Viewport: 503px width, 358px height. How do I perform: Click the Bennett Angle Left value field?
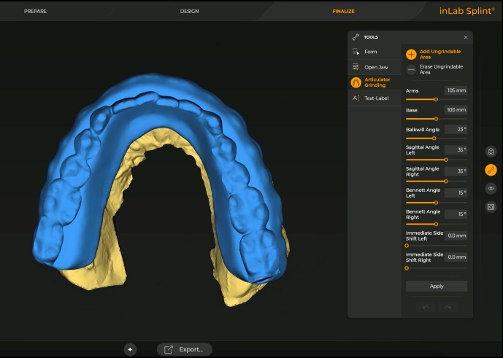[x=456, y=192]
